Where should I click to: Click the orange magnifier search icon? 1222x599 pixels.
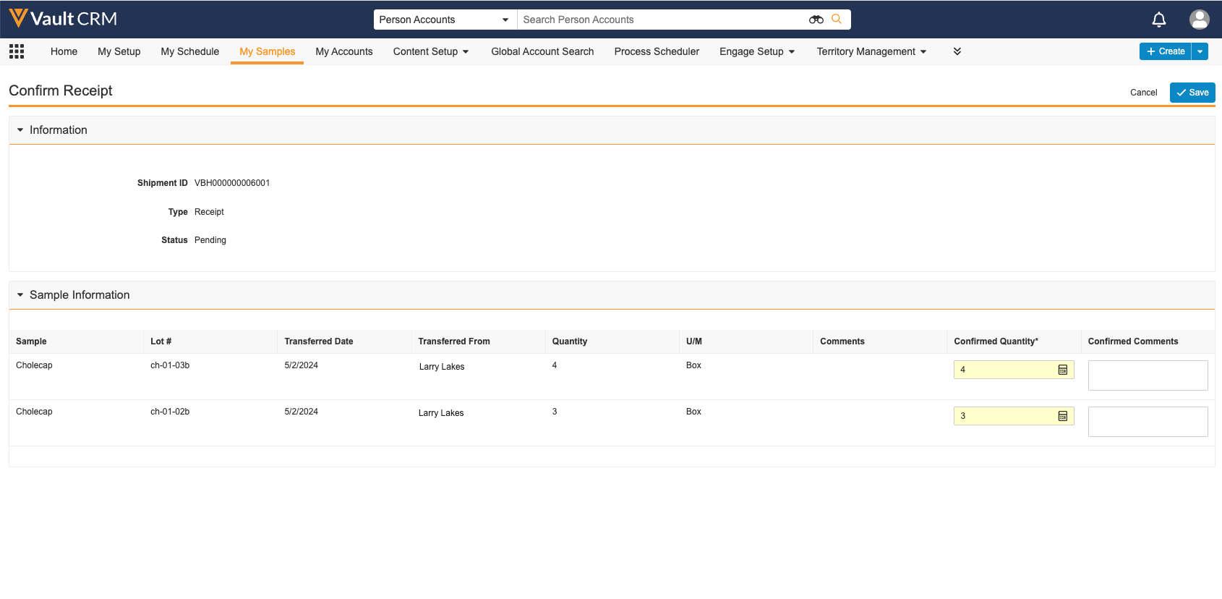[x=837, y=20]
